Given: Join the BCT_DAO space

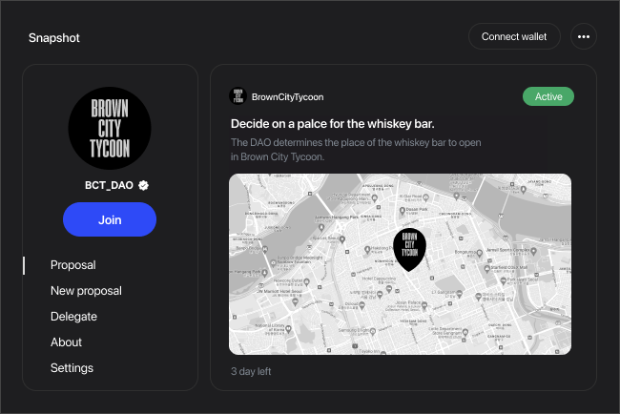Looking at the screenshot, I should (x=110, y=219).
